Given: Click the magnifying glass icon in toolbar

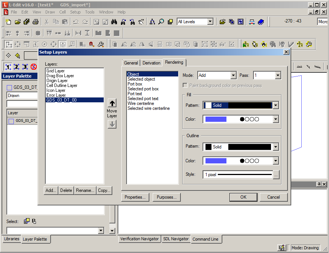Looking at the screenshot, I should tap(161, 22).
